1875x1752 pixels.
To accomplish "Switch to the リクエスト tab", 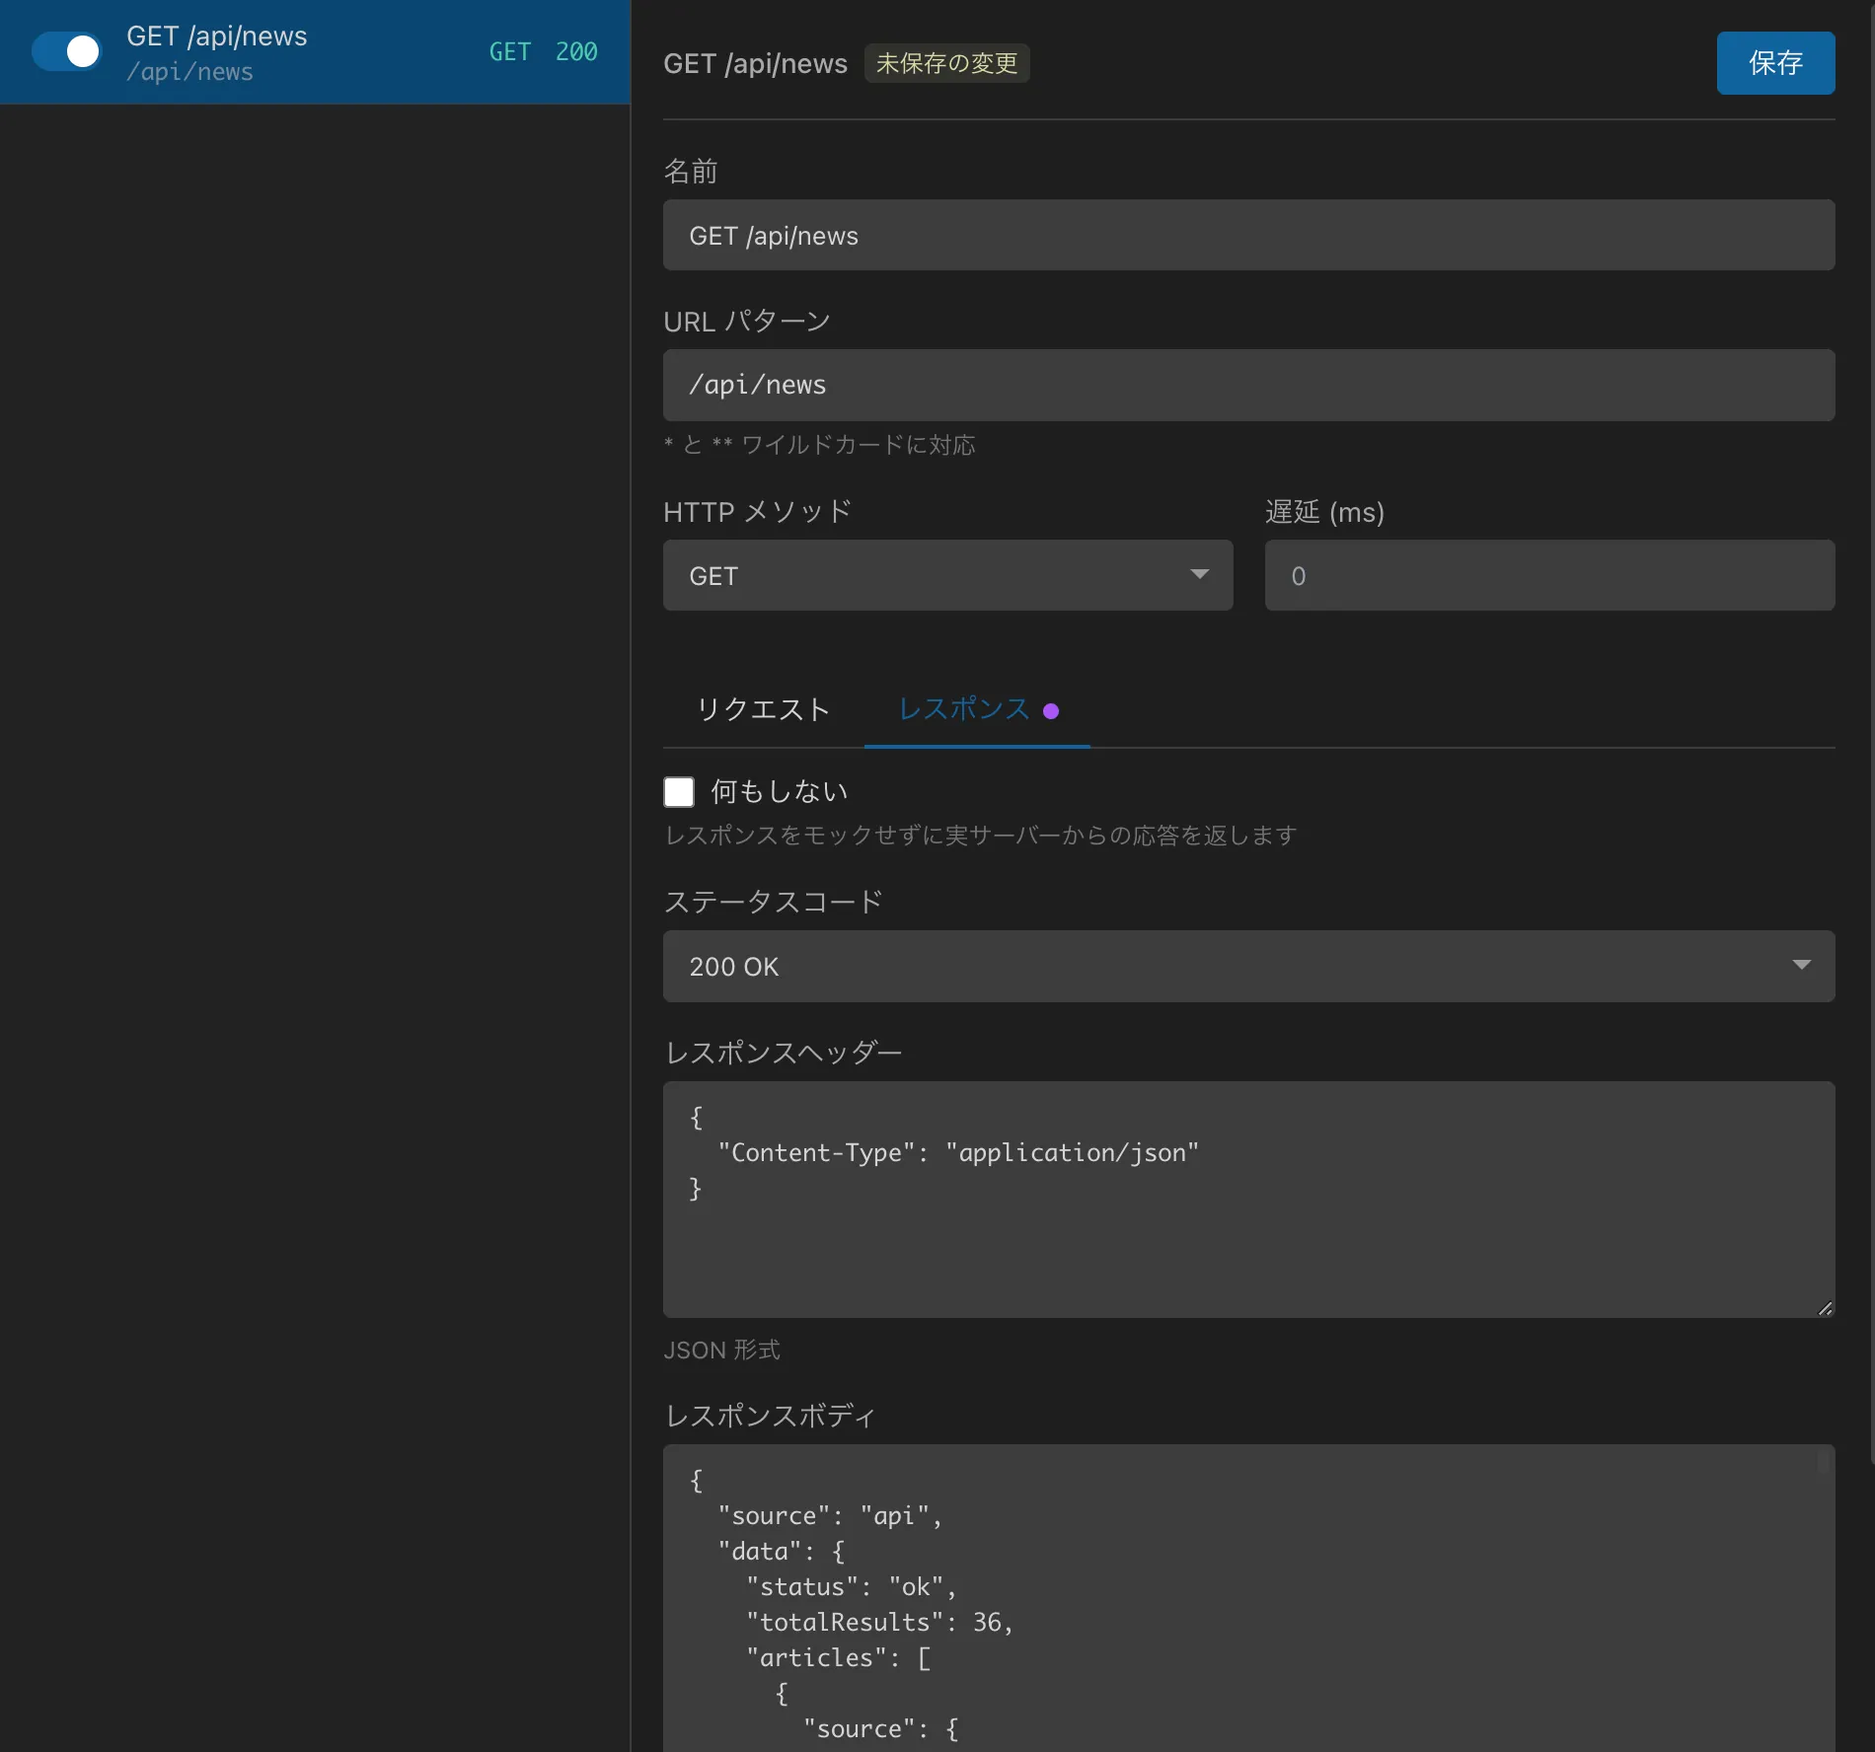I will pos(763,709).
